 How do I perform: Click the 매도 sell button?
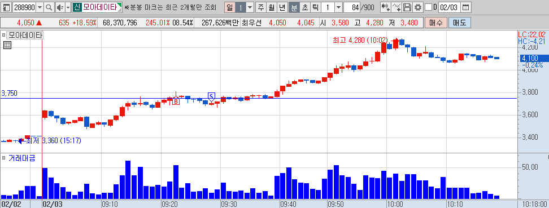click(459, 23)
